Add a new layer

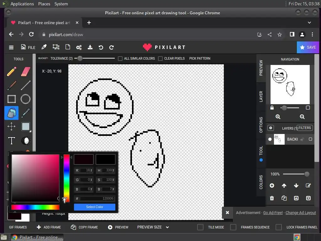click(272, 185)
